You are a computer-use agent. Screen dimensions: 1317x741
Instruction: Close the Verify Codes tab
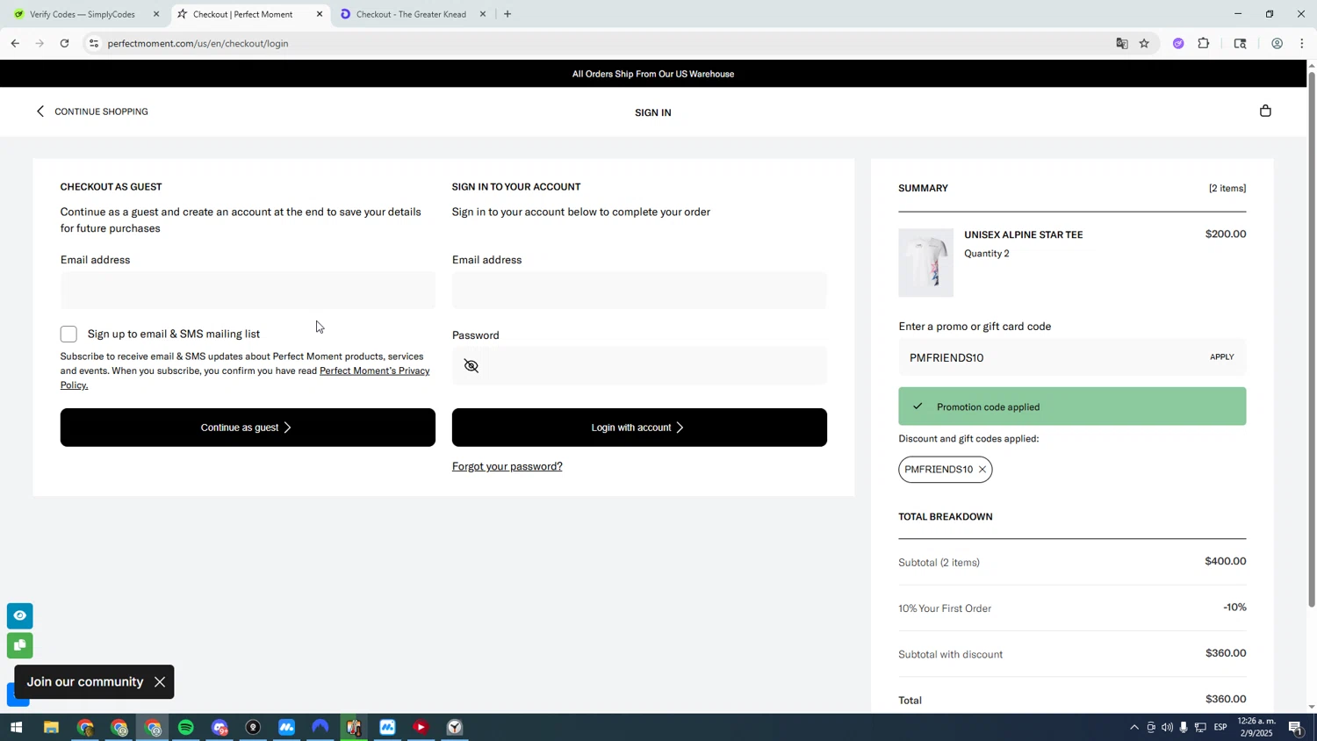[x=156, y=14]
